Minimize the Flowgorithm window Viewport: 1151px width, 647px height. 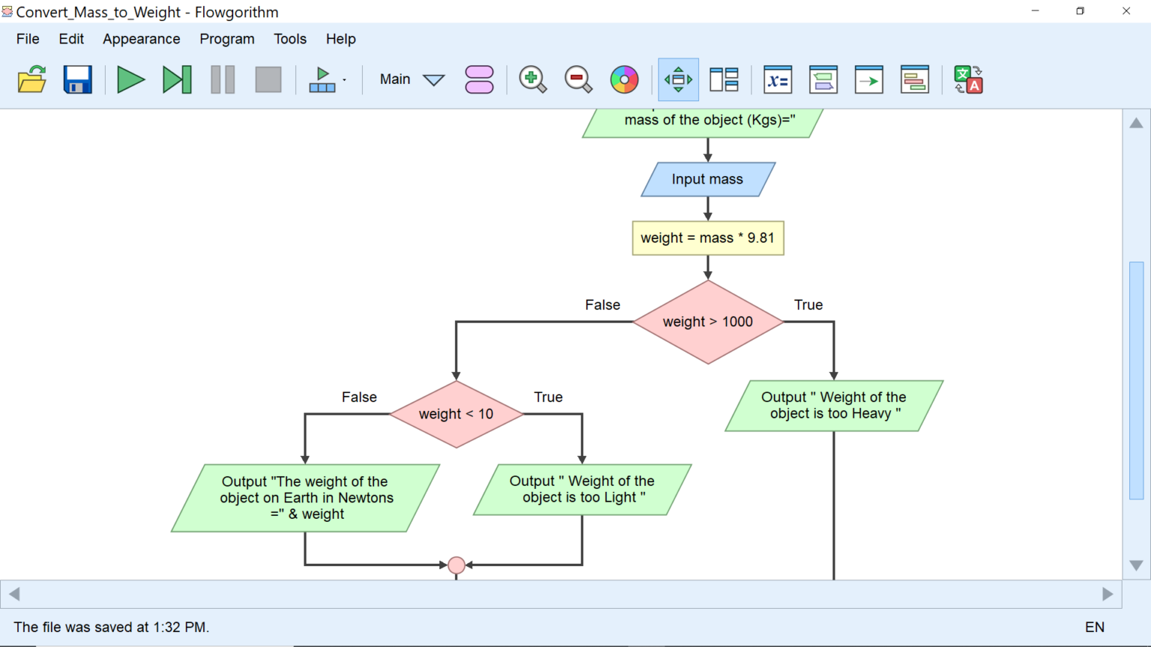(x=1035, y=11)
